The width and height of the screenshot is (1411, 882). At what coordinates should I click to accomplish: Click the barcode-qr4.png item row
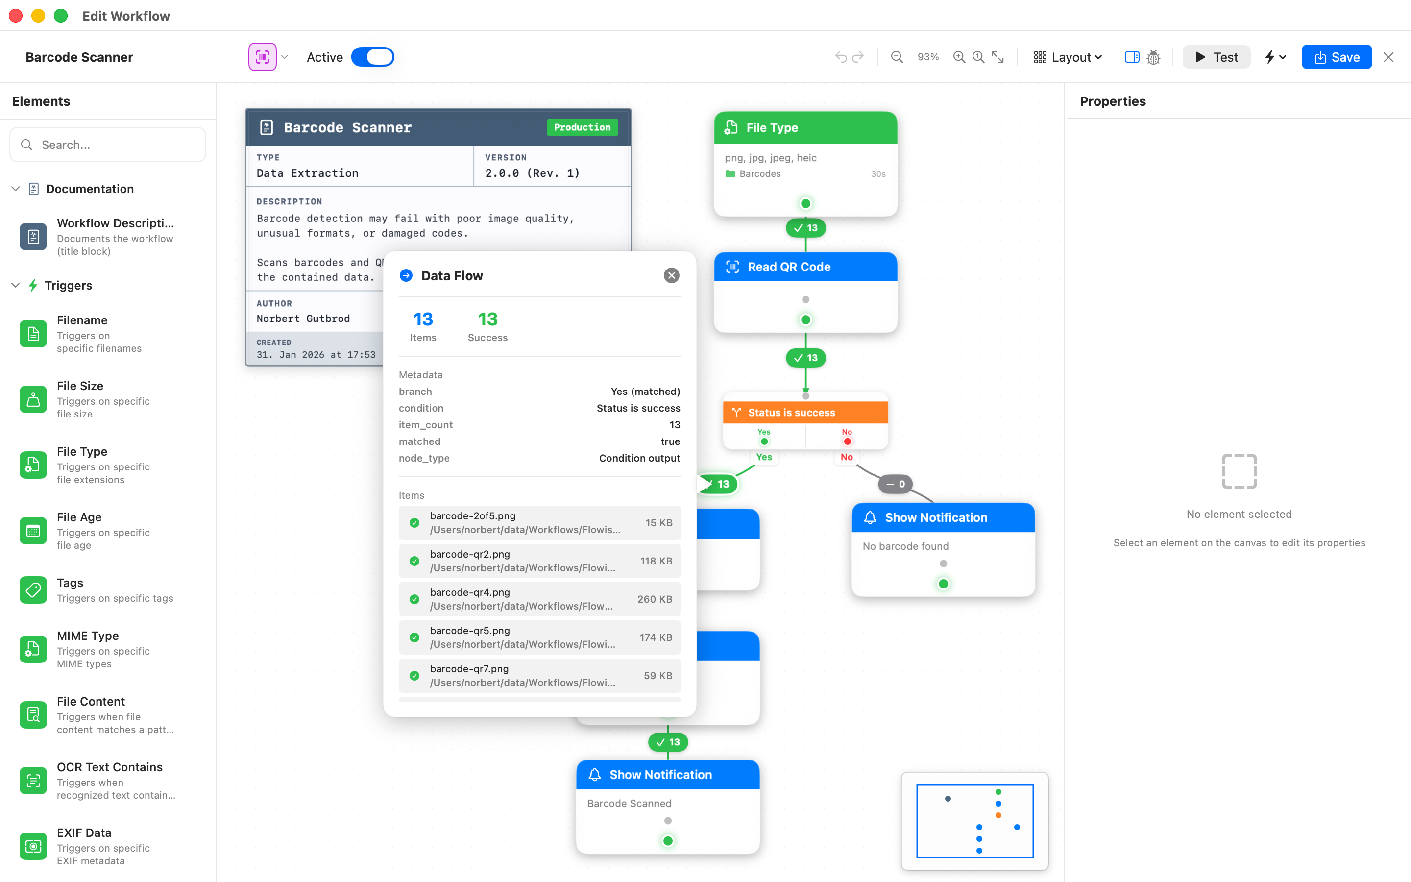pyautogui.click(x=539, y=599)
